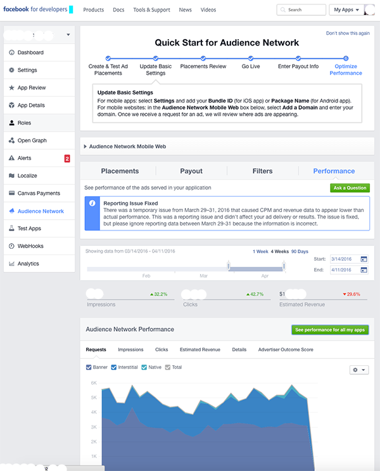This screenshot has height=471, width=380.
Task: Click the Localize flag icon
Action: [x=11, y=176]
